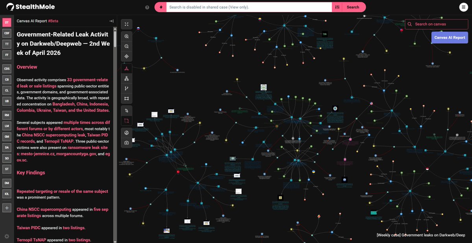Click the node link tool icon
The width and height of the screenshot is (472, 243).
[x=127, y=111]
